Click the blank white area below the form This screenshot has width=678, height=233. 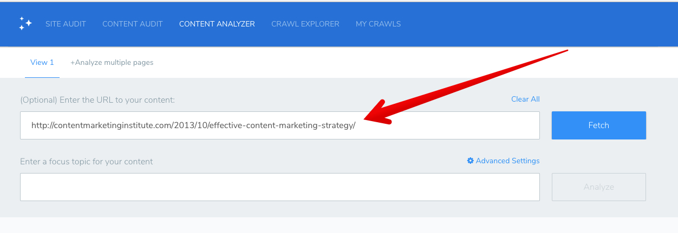tap(339, 225)
